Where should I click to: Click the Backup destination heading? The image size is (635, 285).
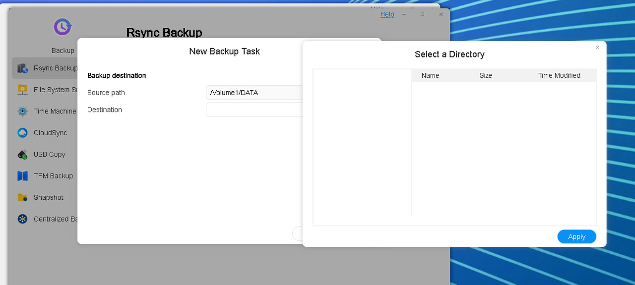coord(117,75)
